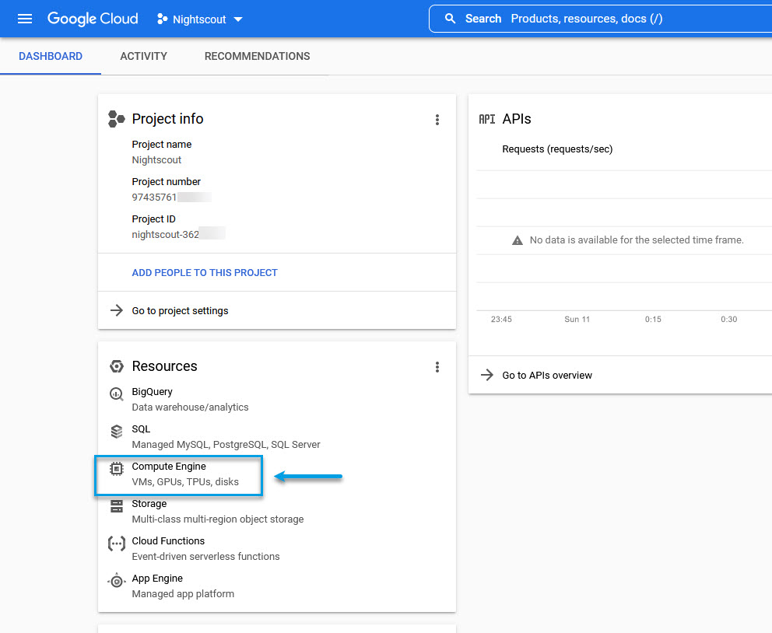The height and width of the screenshot is (633, 772).
Task: Click the SQL database icon
Action: pyautogui.click(x=117, y=432)
